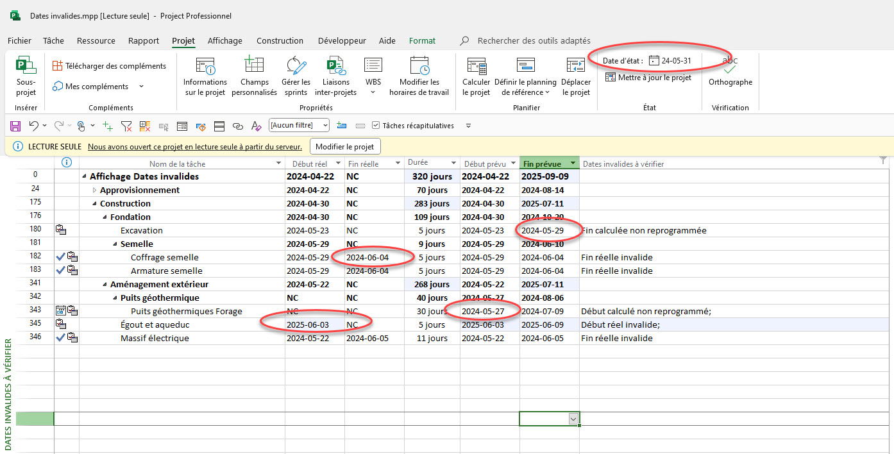Open the Fichier menu
Viewport: 894px width, 454px height.
tap(19, 40)
